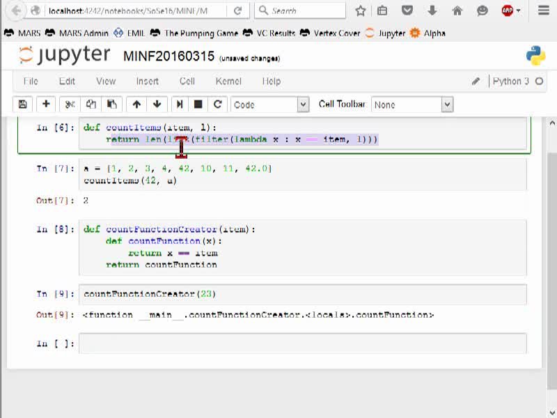Save notebook with the floppy disk icon

coord(23,104)
